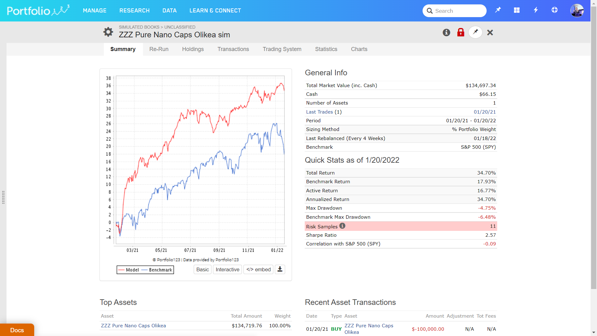This screenshot has width=597, height=336.
Task: Switch chart to Basic mode
Action: click(202, 269)
